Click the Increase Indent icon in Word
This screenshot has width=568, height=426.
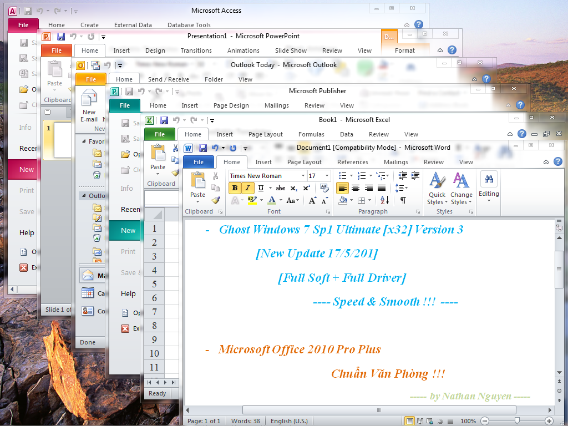pyautogui.click(x=415, y=176)
